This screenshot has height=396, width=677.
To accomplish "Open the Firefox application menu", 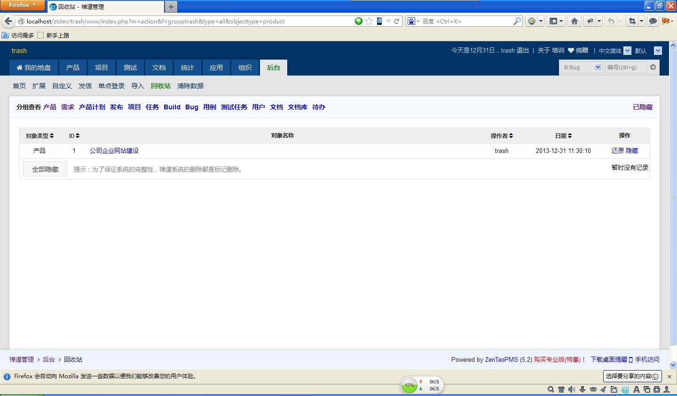I will coord(22,5).
